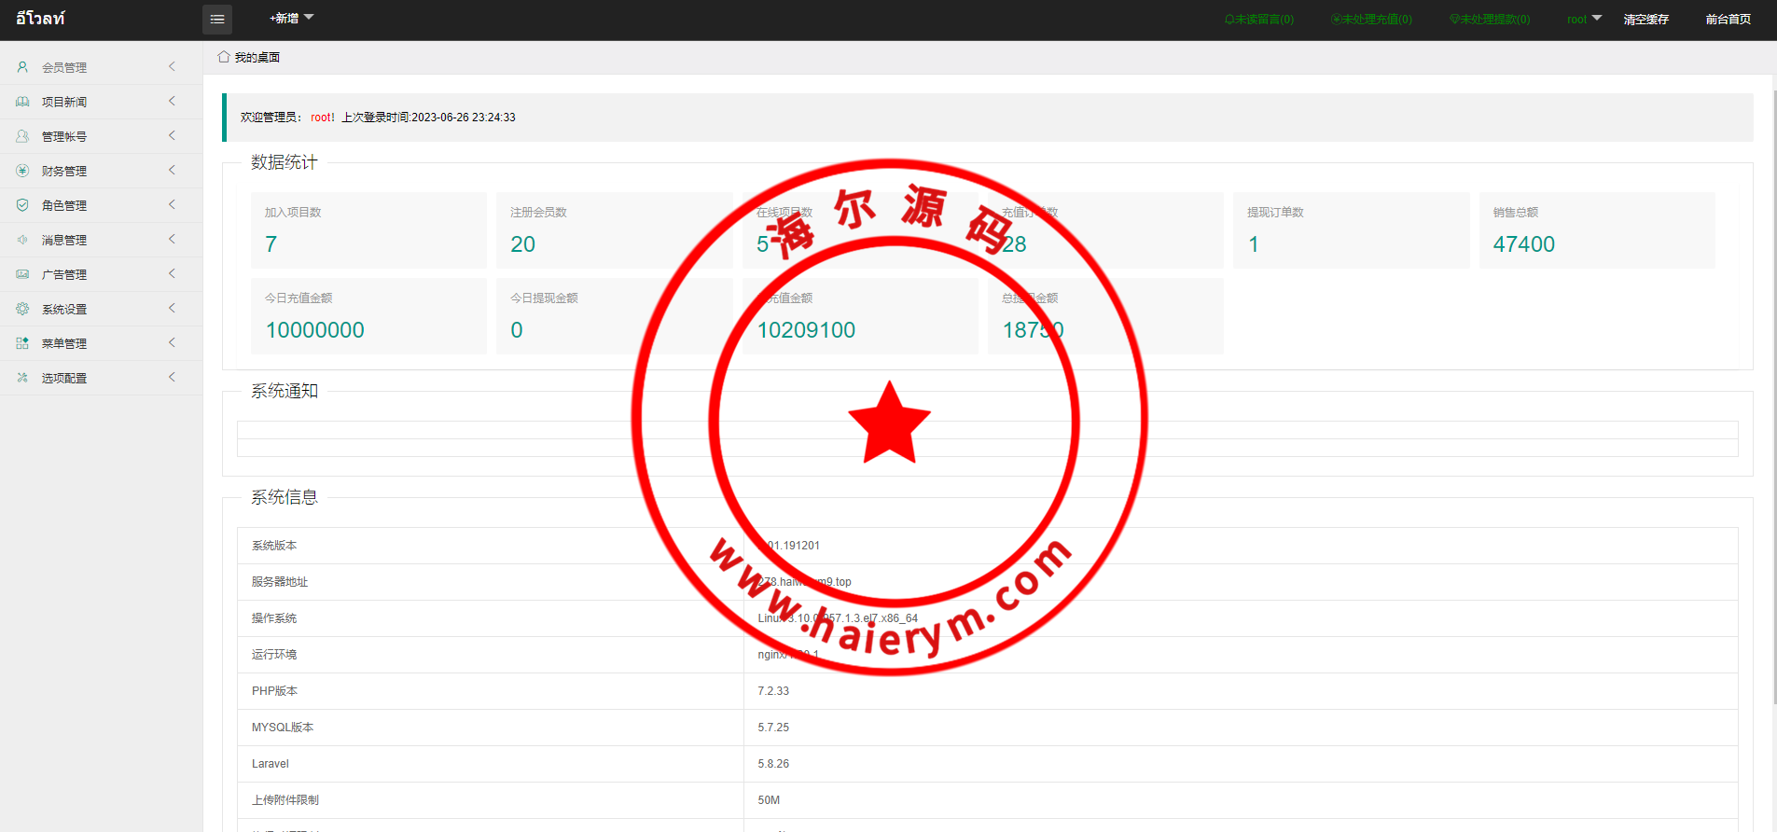Expand the 管理帐号 chevron arrow

[172, 136]
